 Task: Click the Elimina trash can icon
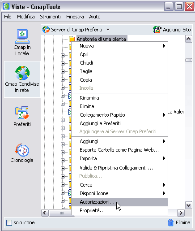pos(170,222)
